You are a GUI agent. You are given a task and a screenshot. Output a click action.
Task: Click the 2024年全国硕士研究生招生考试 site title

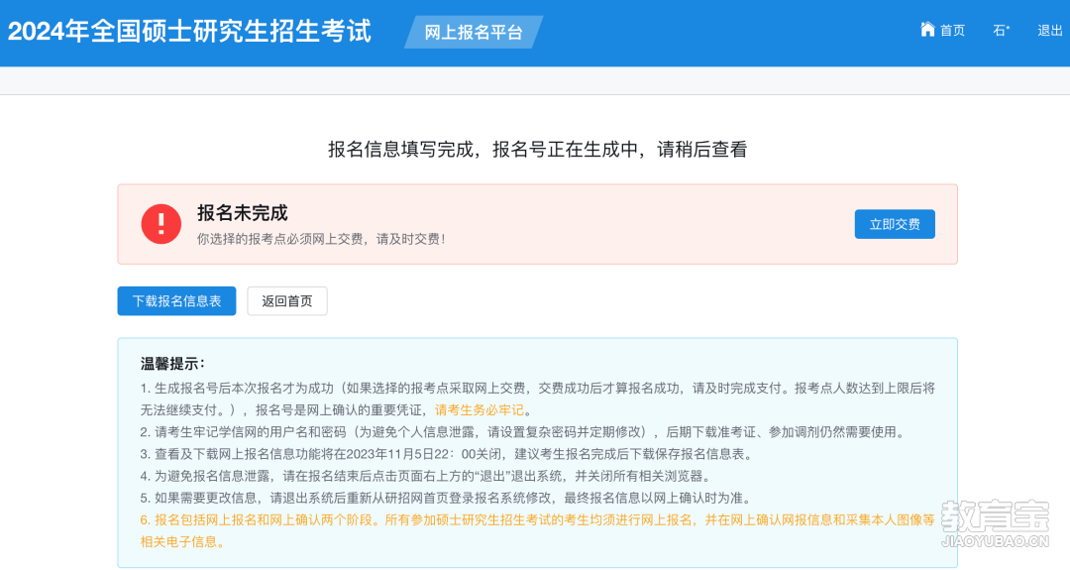(189, 32)
